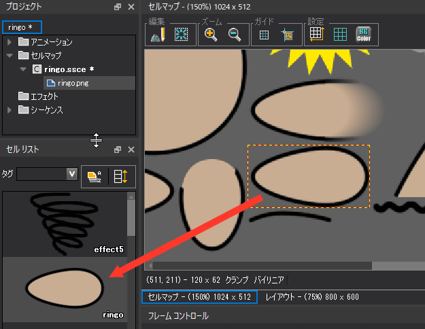Click the auto cell region selection icon
This screenshot has width=425, height=329.
[181, 35]
